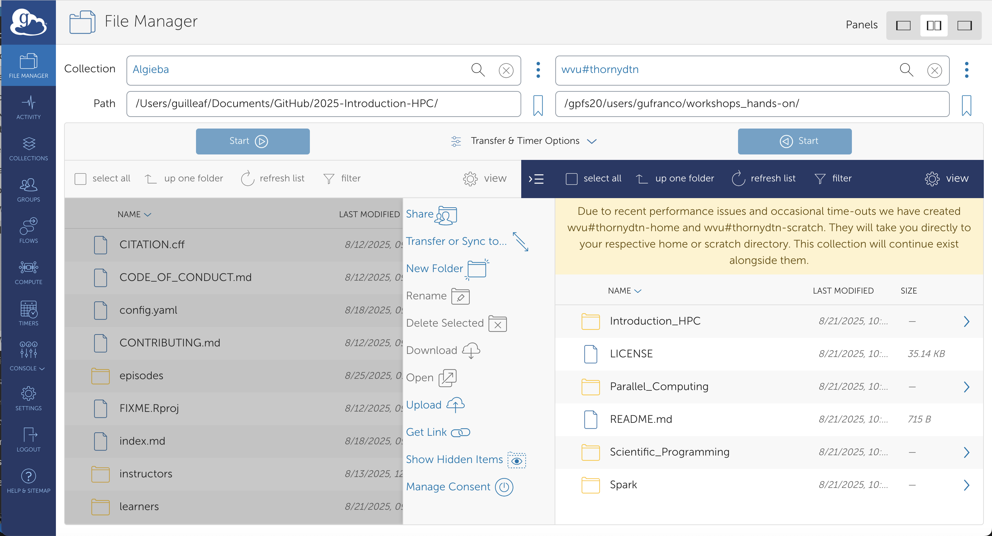
Task: Open view settings in the right panel
Action: tap(947, 178)
